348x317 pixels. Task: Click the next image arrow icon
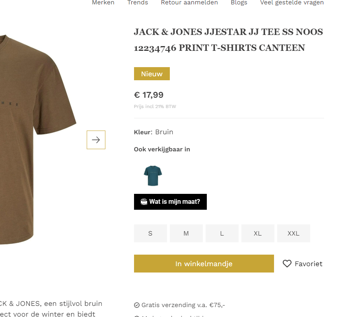96,140
